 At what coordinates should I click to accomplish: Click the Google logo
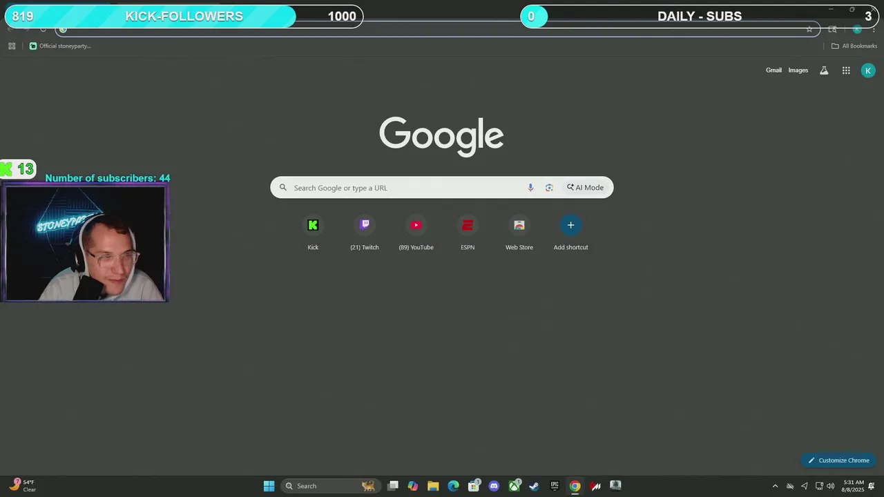click(x=441, y=137)
